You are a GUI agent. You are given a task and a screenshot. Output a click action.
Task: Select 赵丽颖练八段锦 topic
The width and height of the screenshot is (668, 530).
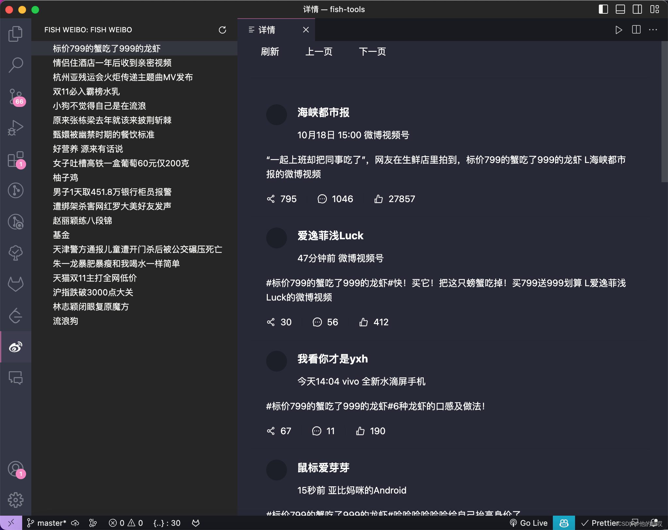click(134, 220)
